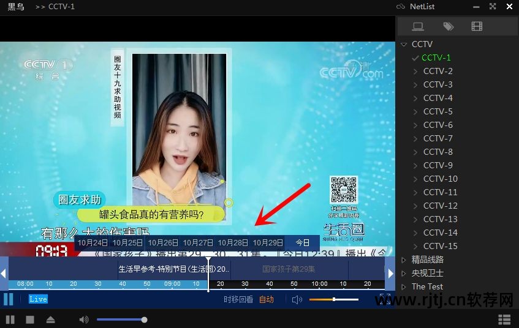Toggle the 自动 auto timeshift mode
This screenshot has height=328, width=519.
pyautogui.click(x=266, y=300)
